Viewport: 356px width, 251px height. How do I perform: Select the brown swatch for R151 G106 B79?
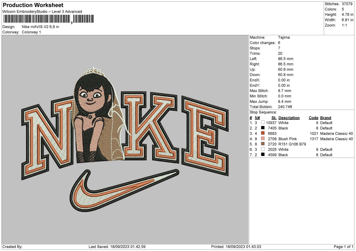[x=263, y=144]
